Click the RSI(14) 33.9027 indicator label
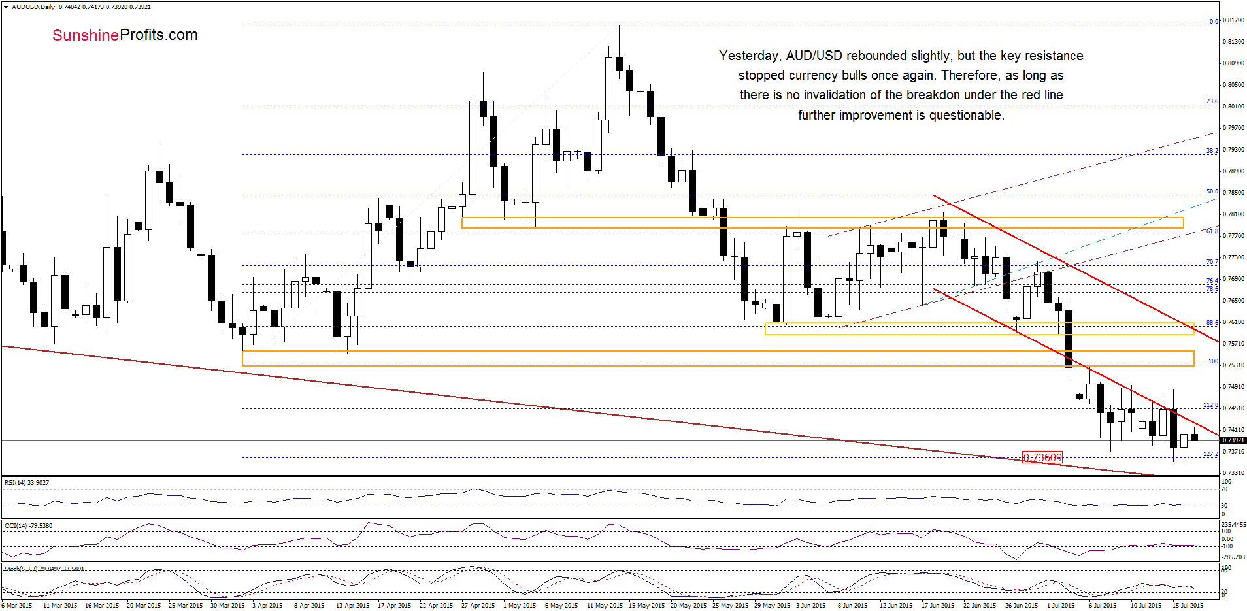The height and width of the screenshot is (611, 1247). [x=27, y=483]
